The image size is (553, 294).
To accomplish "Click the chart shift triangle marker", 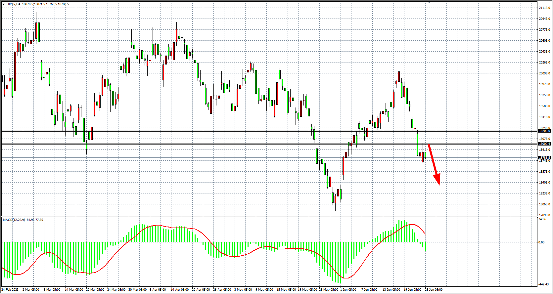I will pos(429,2).
